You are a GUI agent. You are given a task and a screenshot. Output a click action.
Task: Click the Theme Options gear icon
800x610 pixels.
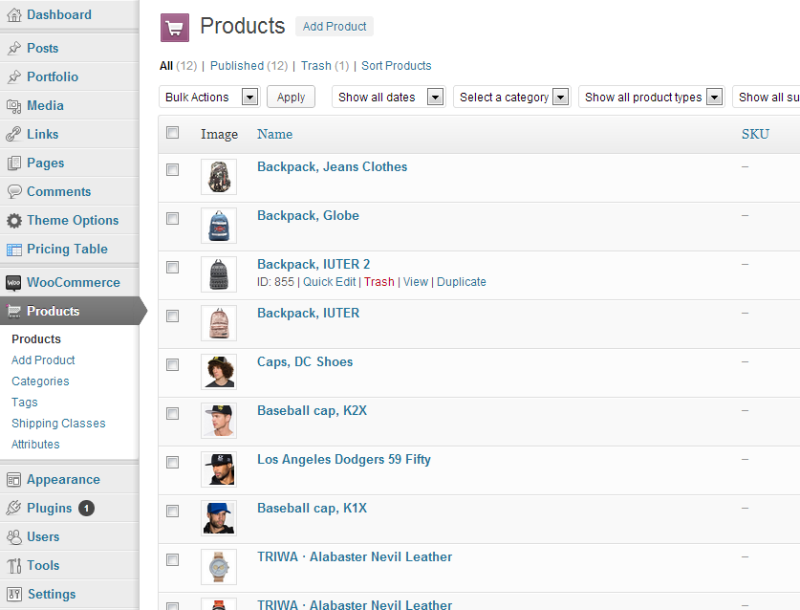[x=13, y=221]
